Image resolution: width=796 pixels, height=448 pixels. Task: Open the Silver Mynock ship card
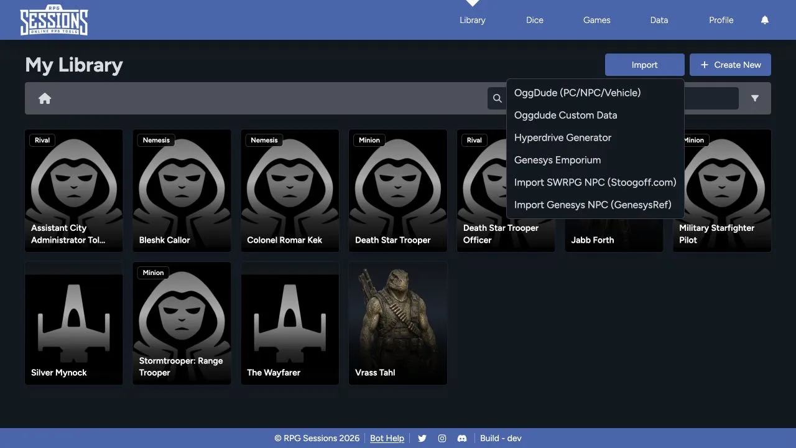(74, 323)
